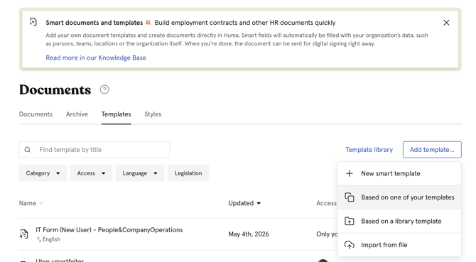The height and width of the screenshot is (262, 476).
Task: Choose Based on one of your templates
Action: click(399, 197)
